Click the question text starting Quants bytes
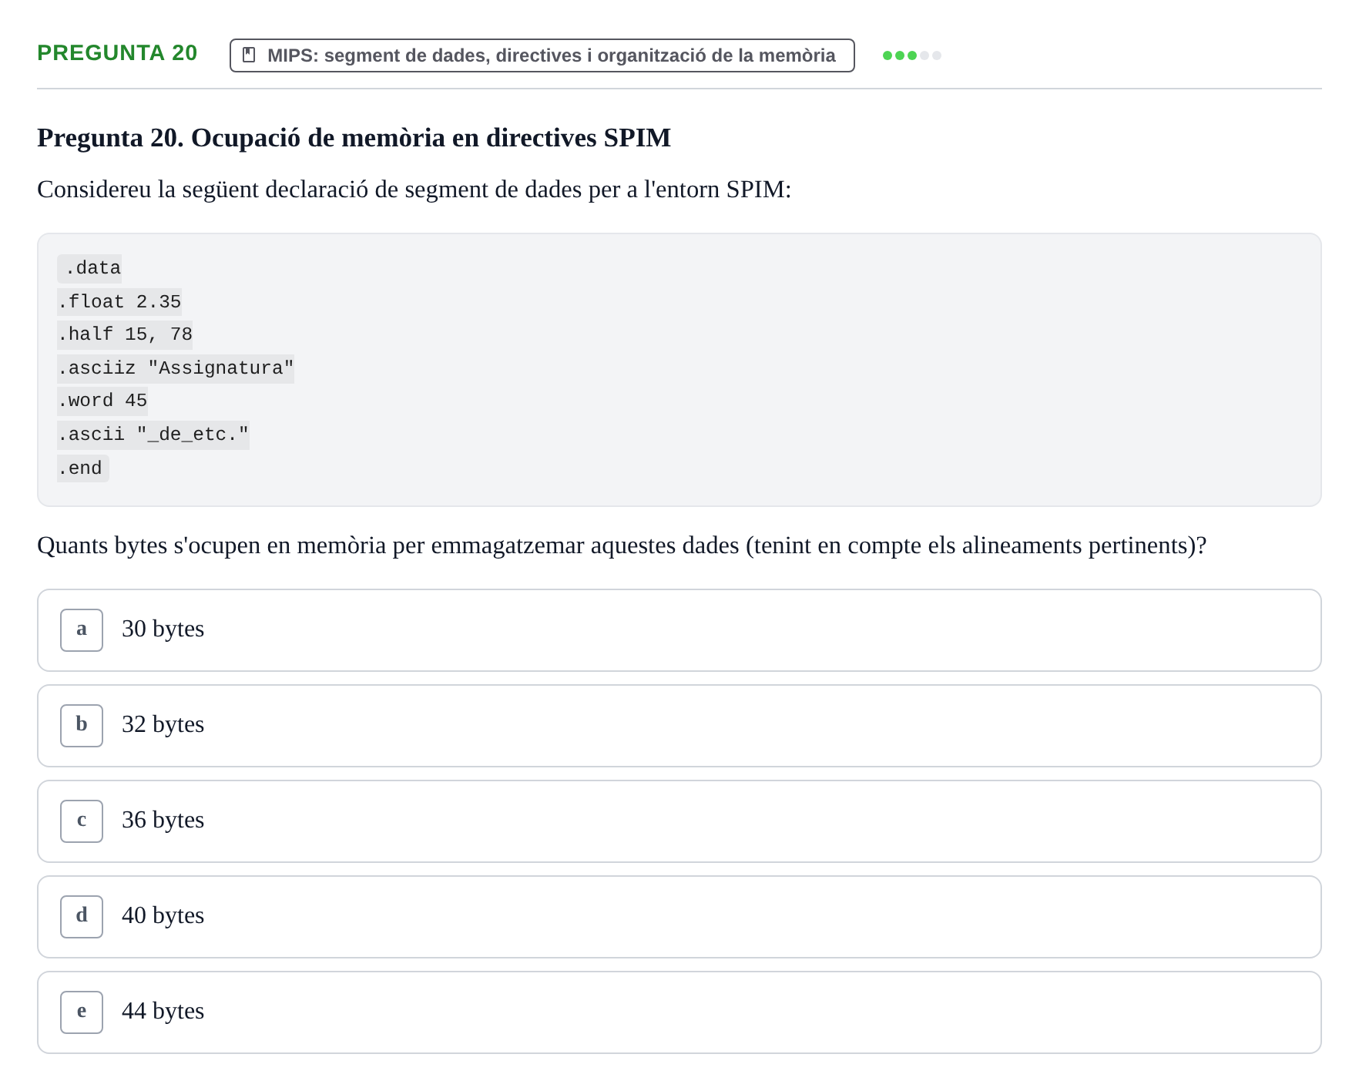This screenshot has width=1359, height=1091. pos(622,545)
